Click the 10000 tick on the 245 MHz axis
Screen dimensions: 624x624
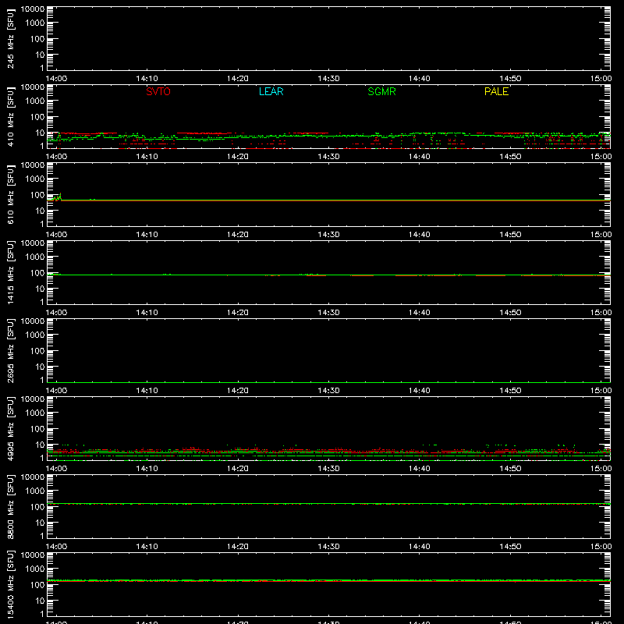[33, 9]
